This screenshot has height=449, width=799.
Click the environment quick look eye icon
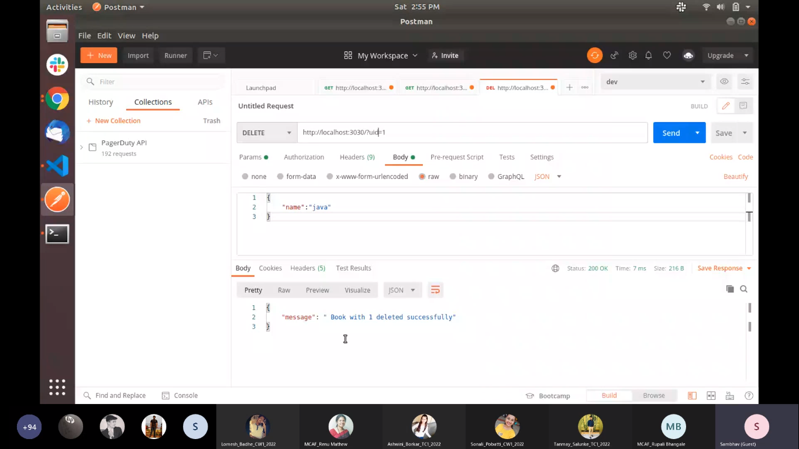point(724,82)
